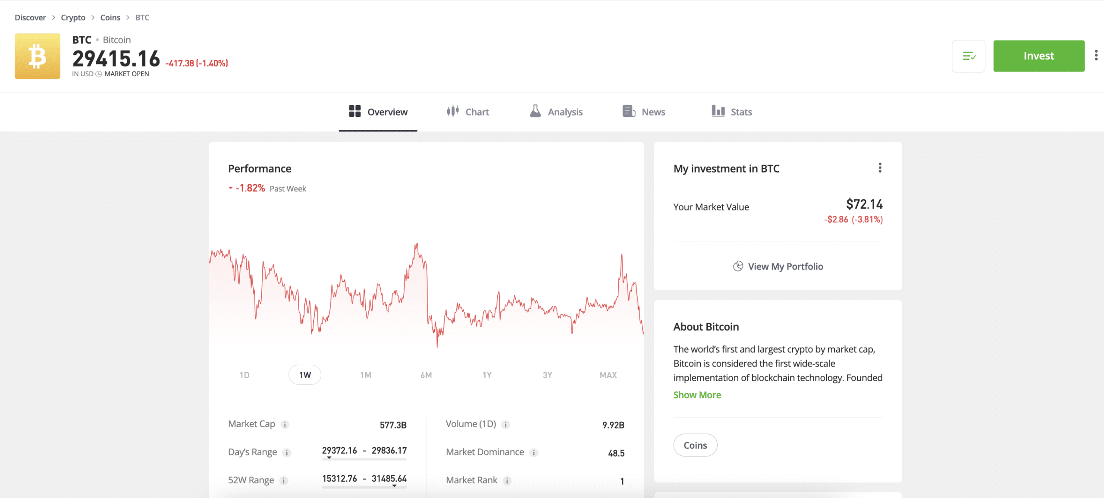
Task: Click the Overview grid icon
Action: tap(354, 111)
